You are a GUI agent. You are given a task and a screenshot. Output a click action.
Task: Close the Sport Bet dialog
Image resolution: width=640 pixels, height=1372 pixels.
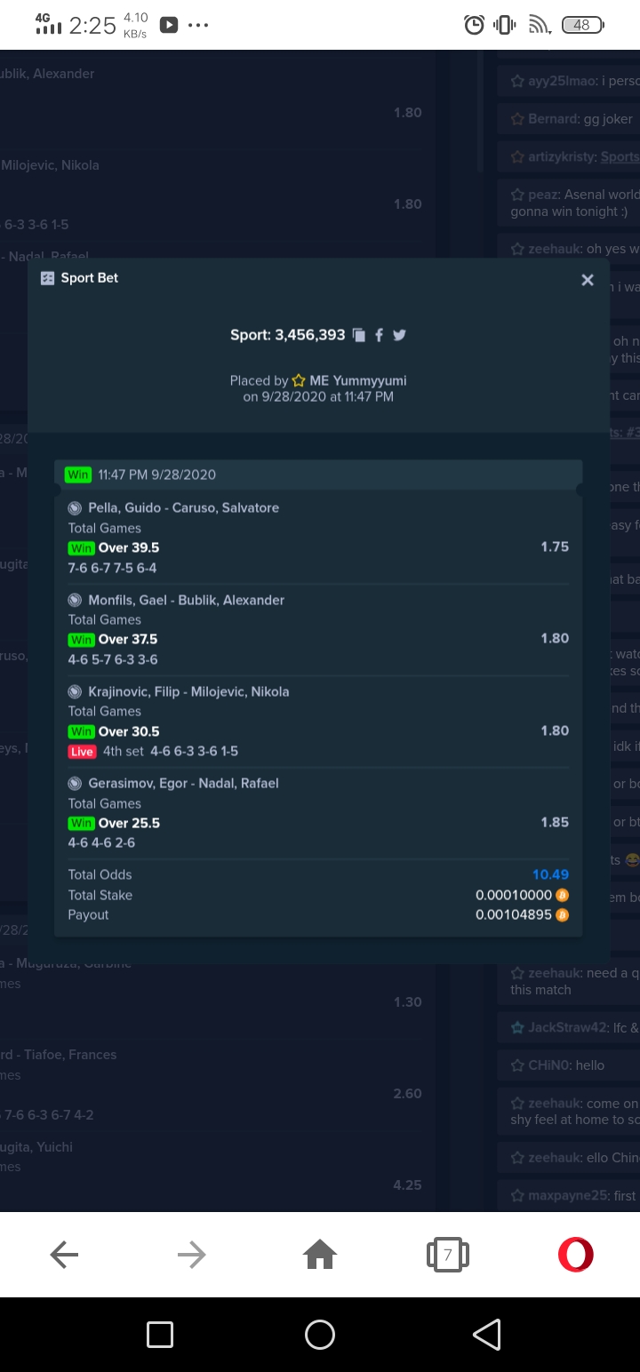click(x=587, y=280)
